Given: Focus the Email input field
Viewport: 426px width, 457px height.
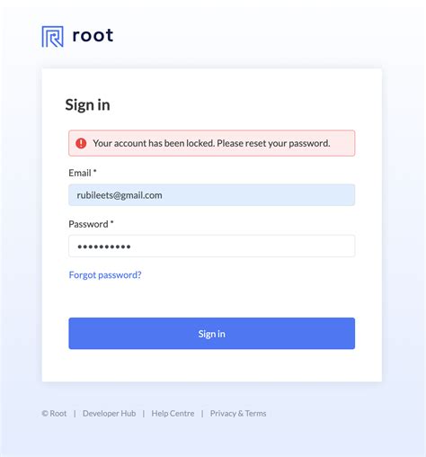Looking at the screenshot, I should [212, 195].
